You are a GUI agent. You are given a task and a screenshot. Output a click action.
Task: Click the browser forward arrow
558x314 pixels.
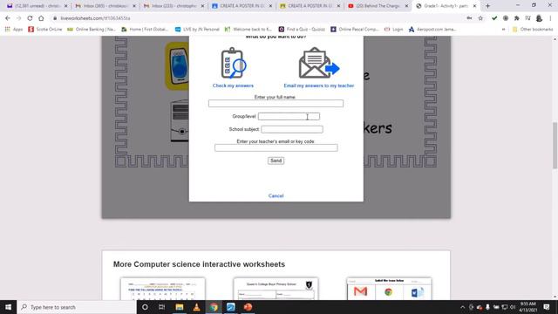[19, 18]
